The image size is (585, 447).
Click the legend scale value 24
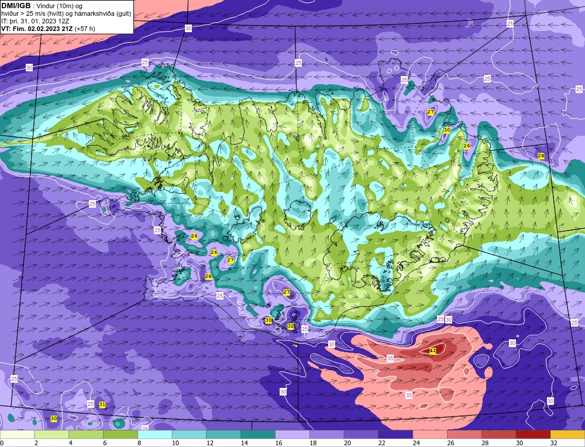tap(416, 443)
